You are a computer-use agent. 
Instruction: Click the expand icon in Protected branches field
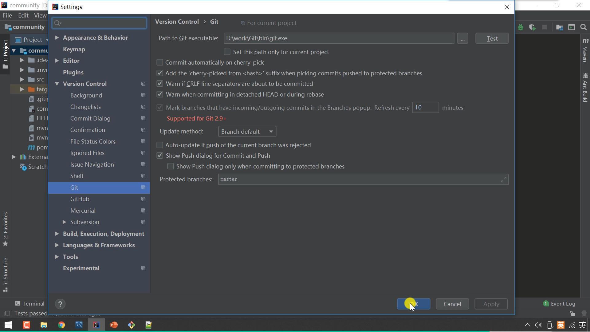pyautogui.click(x=503, y=180)
